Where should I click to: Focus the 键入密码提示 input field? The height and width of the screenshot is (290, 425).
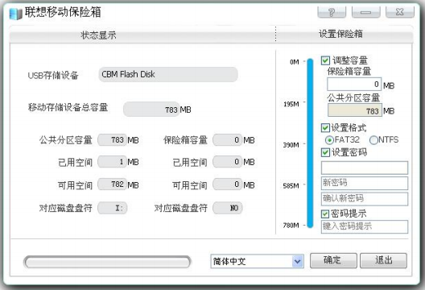[x=365, y=226]
